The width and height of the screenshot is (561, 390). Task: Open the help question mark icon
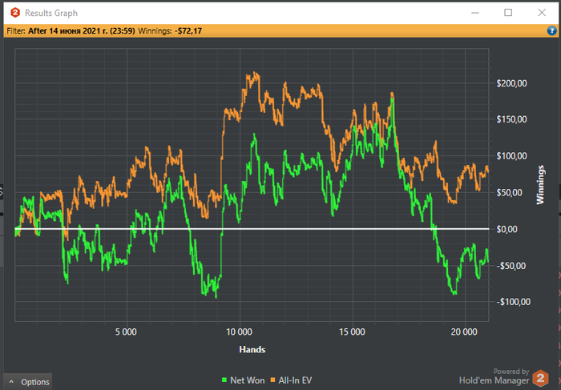click(552, 30)
